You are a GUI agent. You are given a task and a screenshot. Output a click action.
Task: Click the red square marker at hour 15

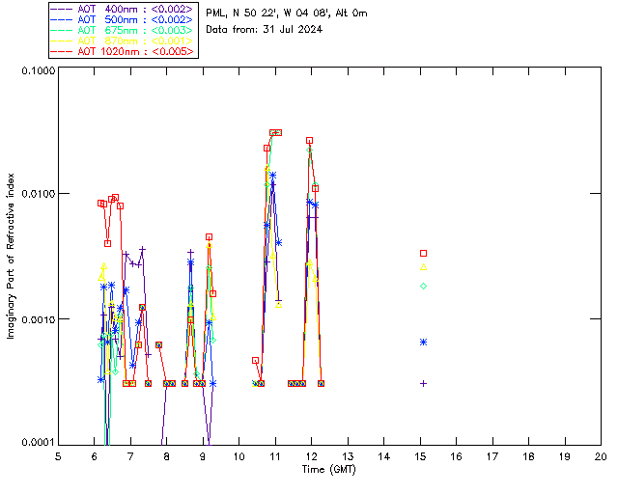423,254
